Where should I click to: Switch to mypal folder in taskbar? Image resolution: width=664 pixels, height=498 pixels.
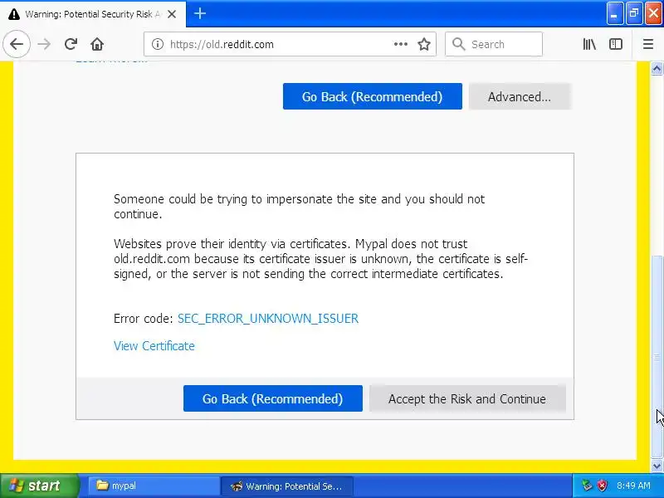pyautogui.click(x=154, y=486)
